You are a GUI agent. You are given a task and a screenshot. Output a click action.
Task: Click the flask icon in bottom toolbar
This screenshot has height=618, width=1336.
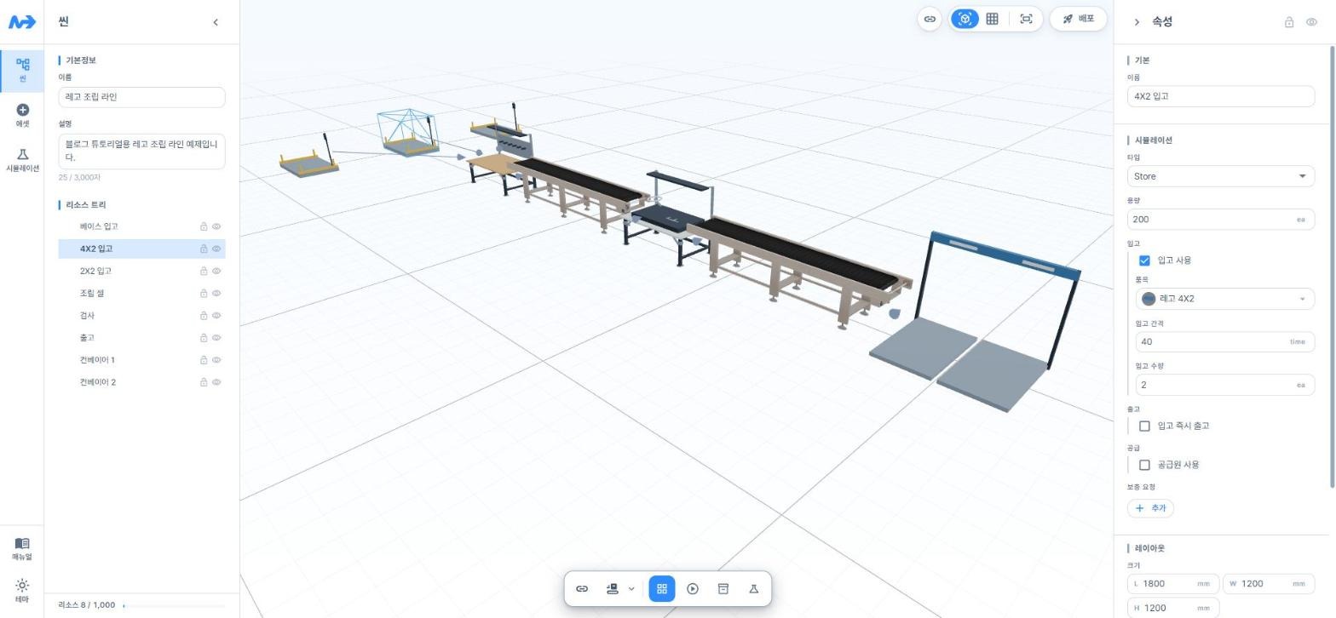(x=754, y=589)
